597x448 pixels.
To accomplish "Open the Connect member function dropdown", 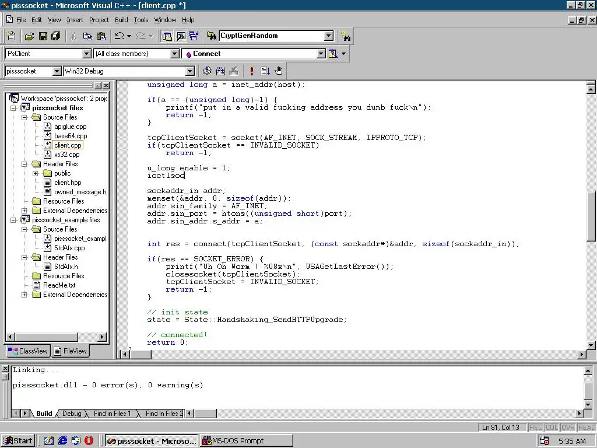I will coord(321,54).
